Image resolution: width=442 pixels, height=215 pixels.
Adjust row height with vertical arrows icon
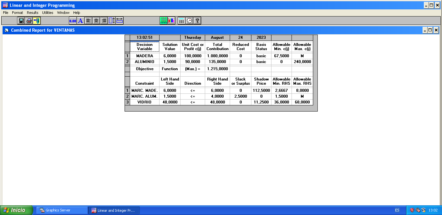point(111,20)
